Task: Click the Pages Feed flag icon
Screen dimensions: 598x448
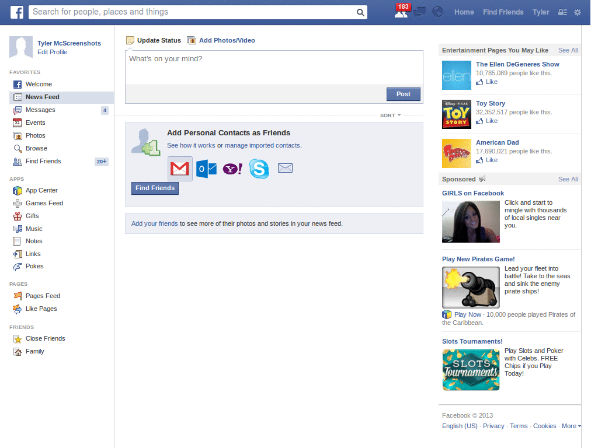Action: coord(18,296)
